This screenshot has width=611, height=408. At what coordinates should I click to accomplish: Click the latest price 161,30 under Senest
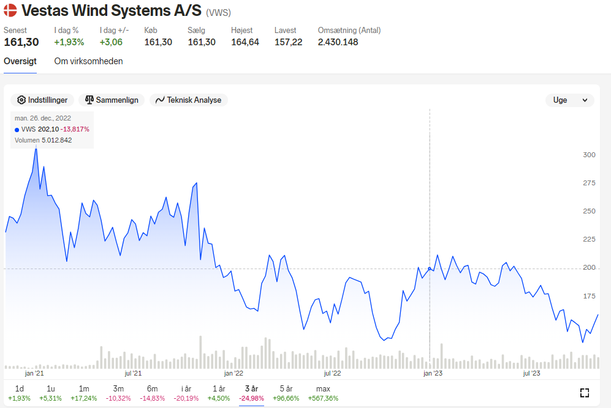point(21,42)
